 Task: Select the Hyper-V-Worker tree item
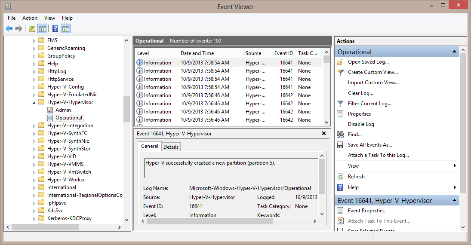(x=66, y=180)
